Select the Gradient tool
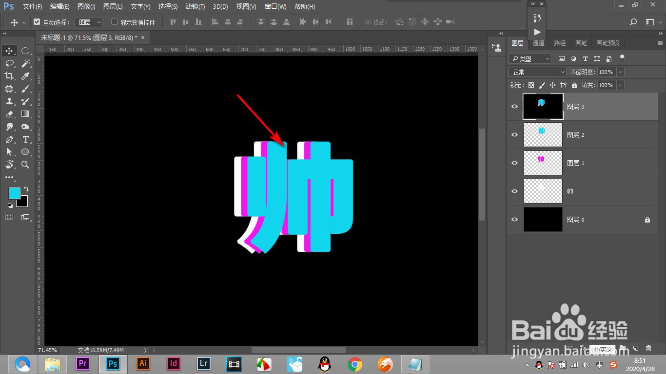The width and height of the screenshot is (666, 374). click(x=25, y=114)
